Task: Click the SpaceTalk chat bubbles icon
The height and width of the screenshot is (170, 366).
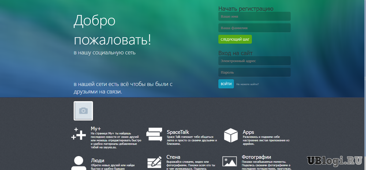Action: 154,134
